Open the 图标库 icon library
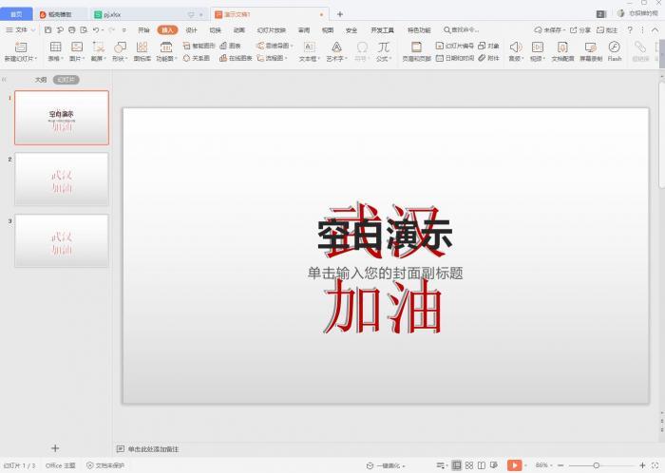This screenshot has height=473, width=665. click(x=142, y=47)
